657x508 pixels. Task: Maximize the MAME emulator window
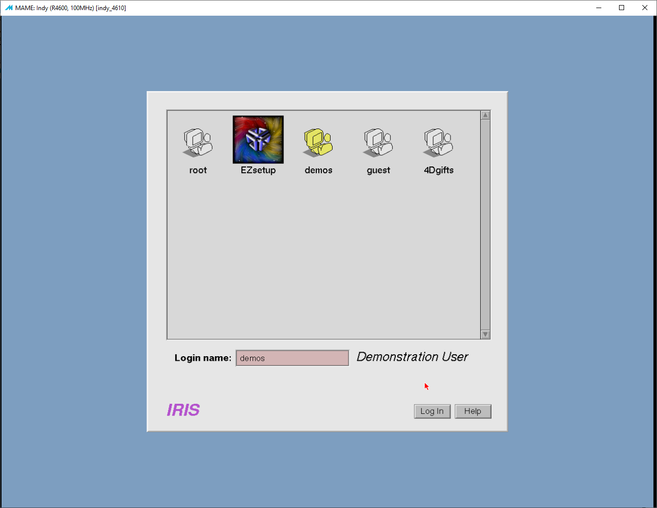[622, 8]
